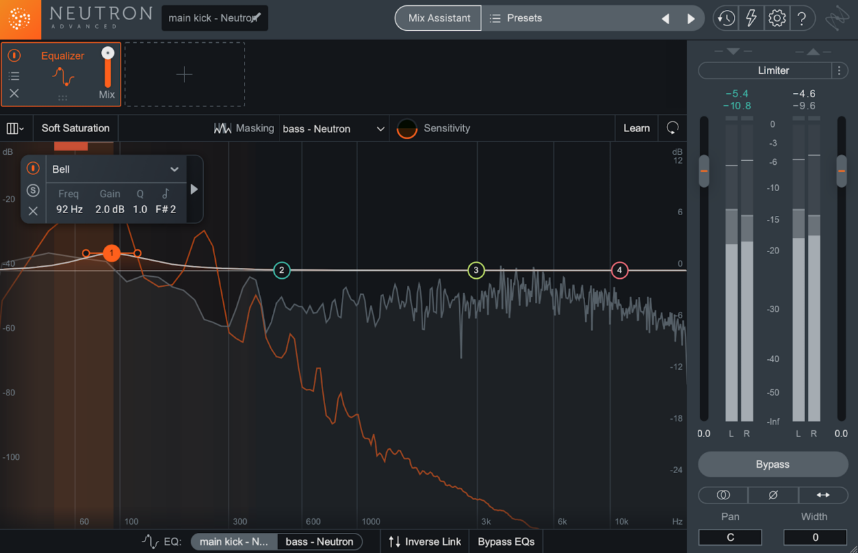Click the reset circular arrow beside Learn
The image size is (858, 553).
pos(672,128)
